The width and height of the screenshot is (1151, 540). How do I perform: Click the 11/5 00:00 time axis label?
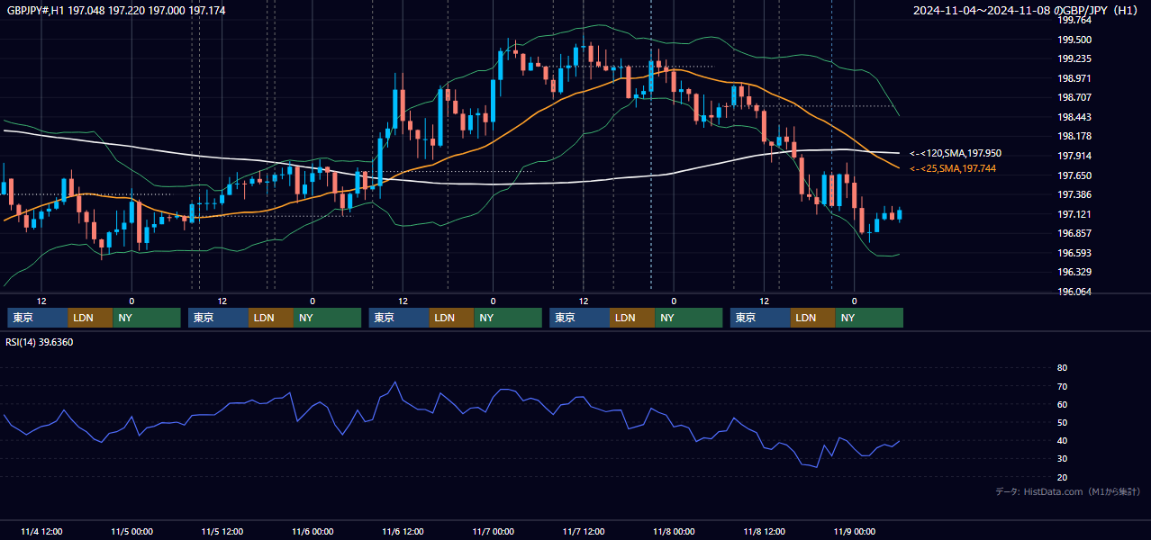pos(131,531)
